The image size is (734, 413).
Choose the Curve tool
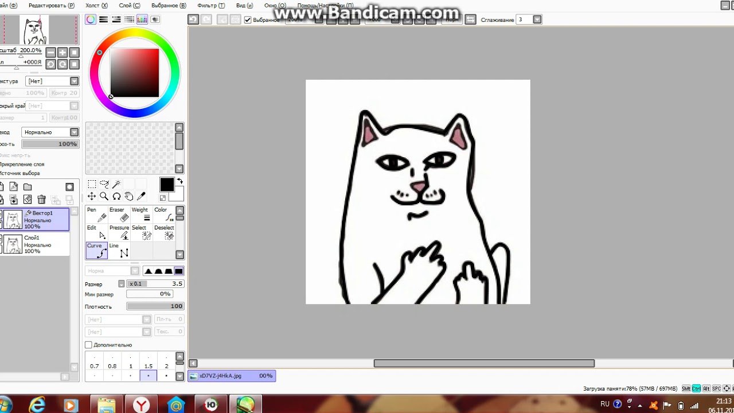click(96, 250)
